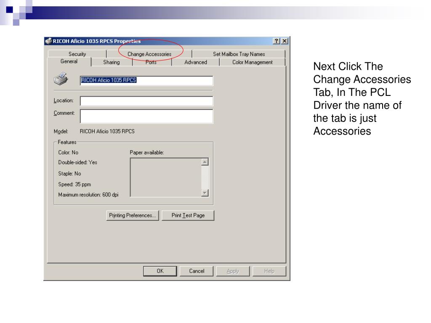Switch to Set Mailbox Tray Names tab
Image resolution: width=431 pixels, height=323 pixels.
click(x=239, y=54)
